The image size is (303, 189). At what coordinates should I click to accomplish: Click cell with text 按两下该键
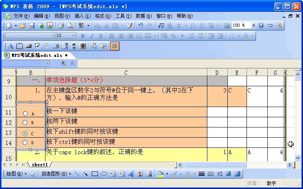pos(126,122)
